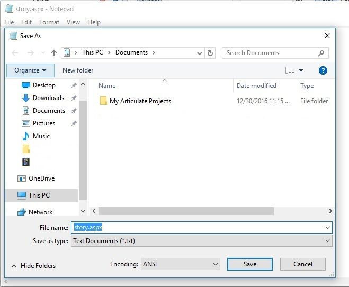The image size is (349, 287).
Task: Unpin Desktop using its pin icon
Action: pyautogui.click(x=74, y=85)
